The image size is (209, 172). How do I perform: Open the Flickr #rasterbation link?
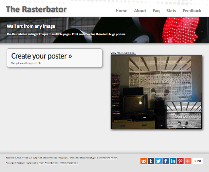tap(51, 163)
